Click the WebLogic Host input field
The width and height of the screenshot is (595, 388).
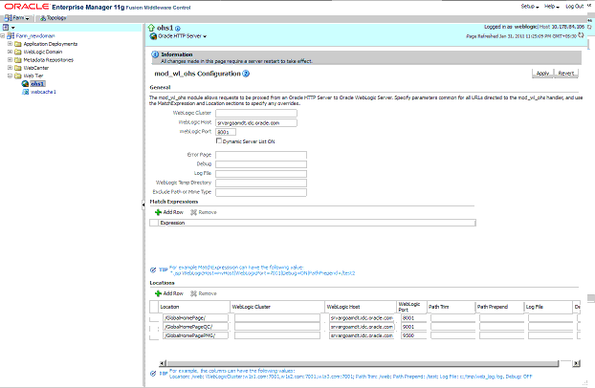coord(256,123)
